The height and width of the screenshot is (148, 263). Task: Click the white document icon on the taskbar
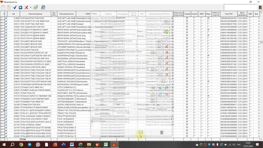pyautogui.click(x=46, y=144)
